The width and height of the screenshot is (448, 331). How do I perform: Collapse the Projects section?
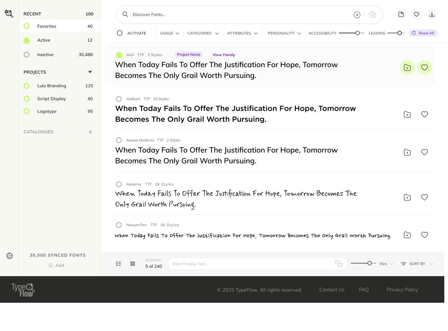[x=90, y=72]
